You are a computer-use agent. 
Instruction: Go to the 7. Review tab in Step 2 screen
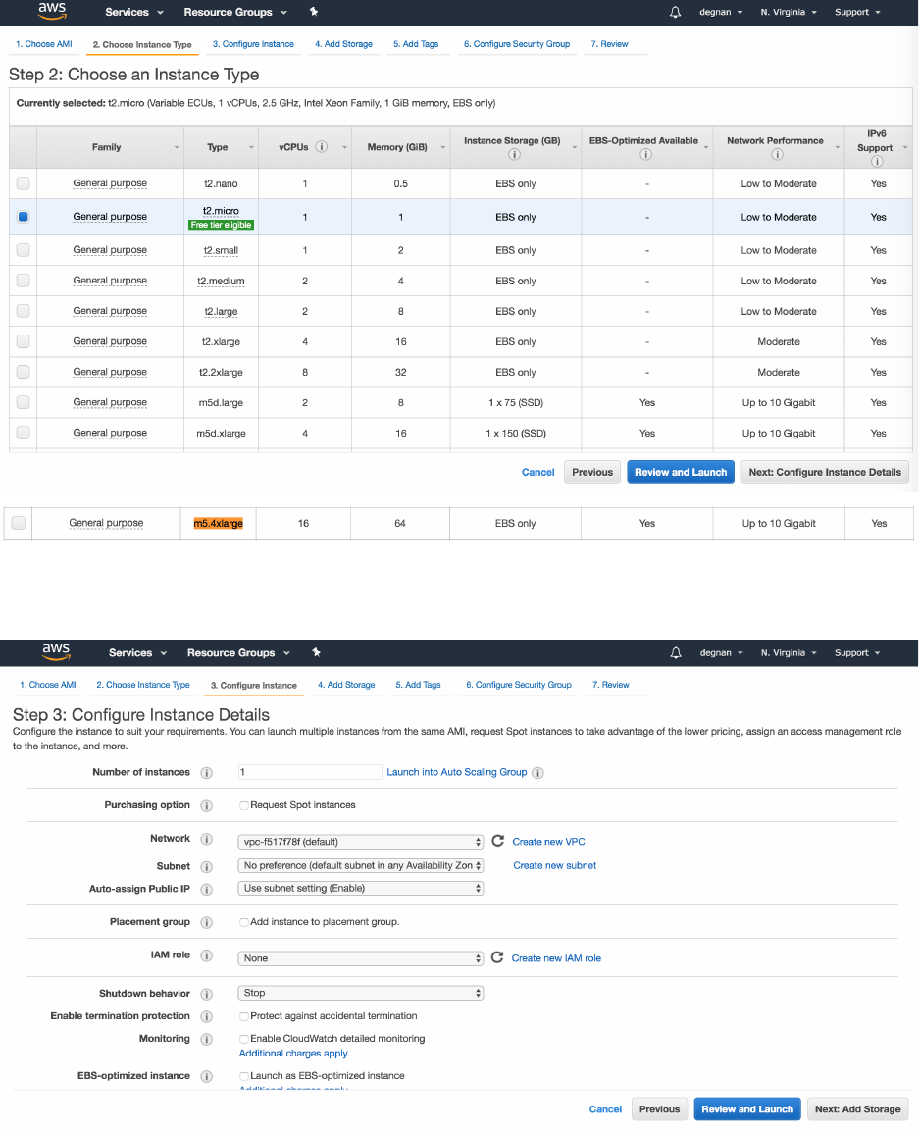click(609, 44)
